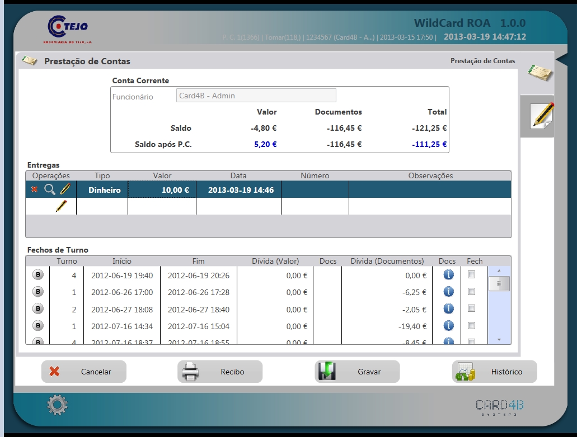Check the Fech box for 2012-06-26 shift
Image resolution: width=577 pixels, height=437 pixels.
pos(471,292)
